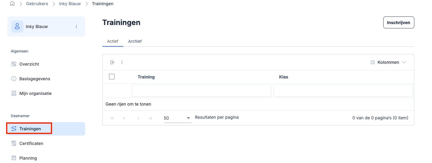Open Gebruikers in the breadcrumb
The image size is (432, 163).
(37, 4)
